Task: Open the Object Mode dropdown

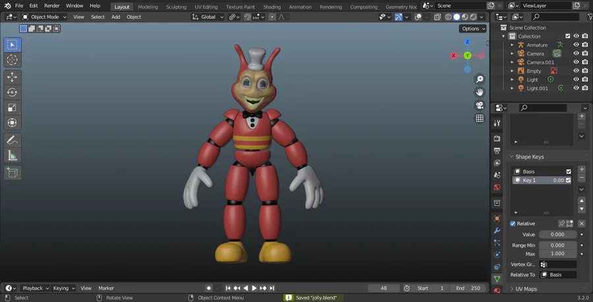Action: (x=44, y=16)
